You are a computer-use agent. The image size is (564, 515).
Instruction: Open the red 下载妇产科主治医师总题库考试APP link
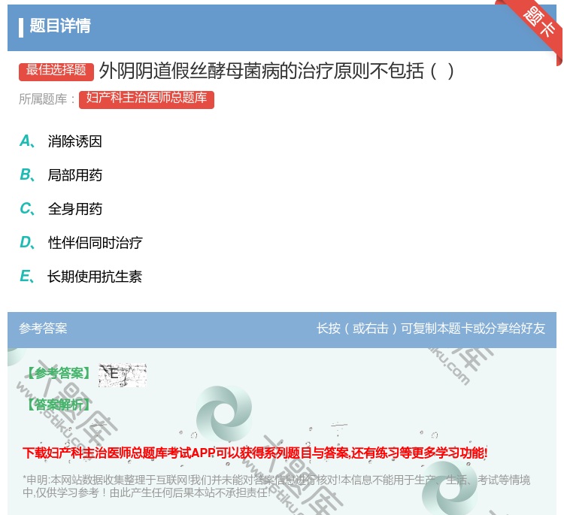click(x=255, y=453)
